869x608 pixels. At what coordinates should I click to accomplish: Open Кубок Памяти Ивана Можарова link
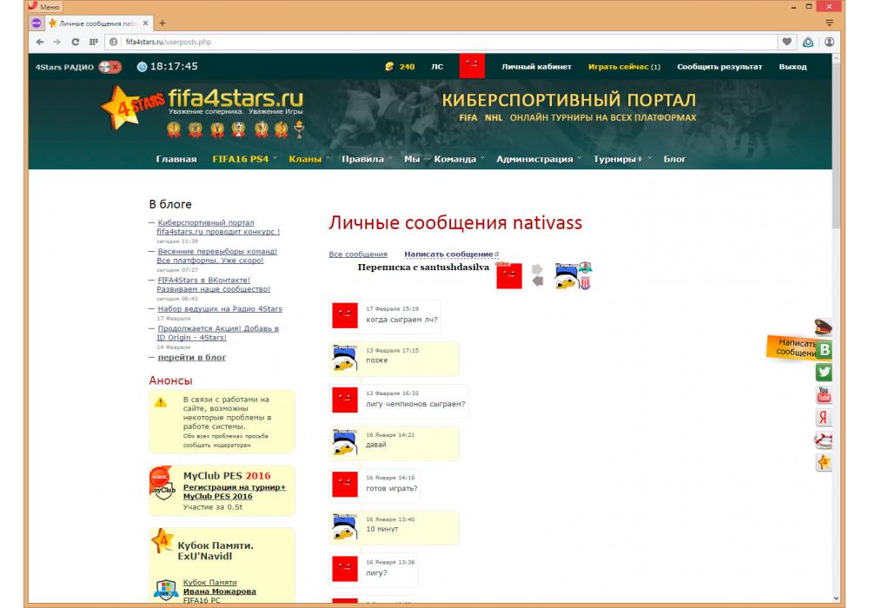[x=220, y=587]
